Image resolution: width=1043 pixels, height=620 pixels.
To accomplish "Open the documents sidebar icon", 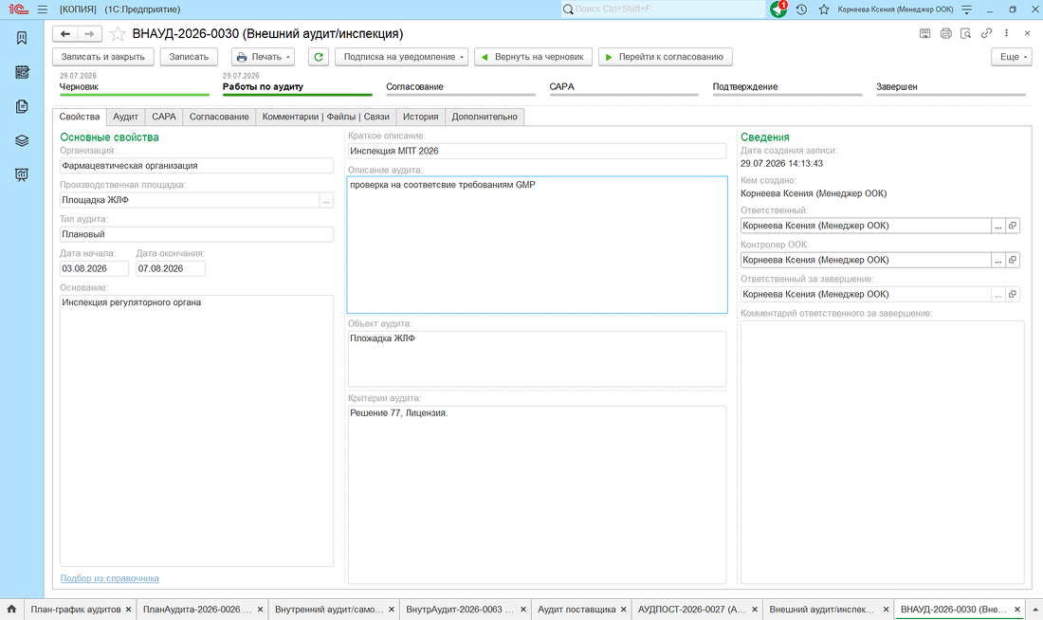I will pyautogui.click(x=22, y=106).
